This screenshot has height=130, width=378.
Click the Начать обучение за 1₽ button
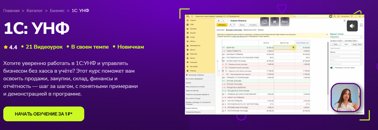click(43, 114)
